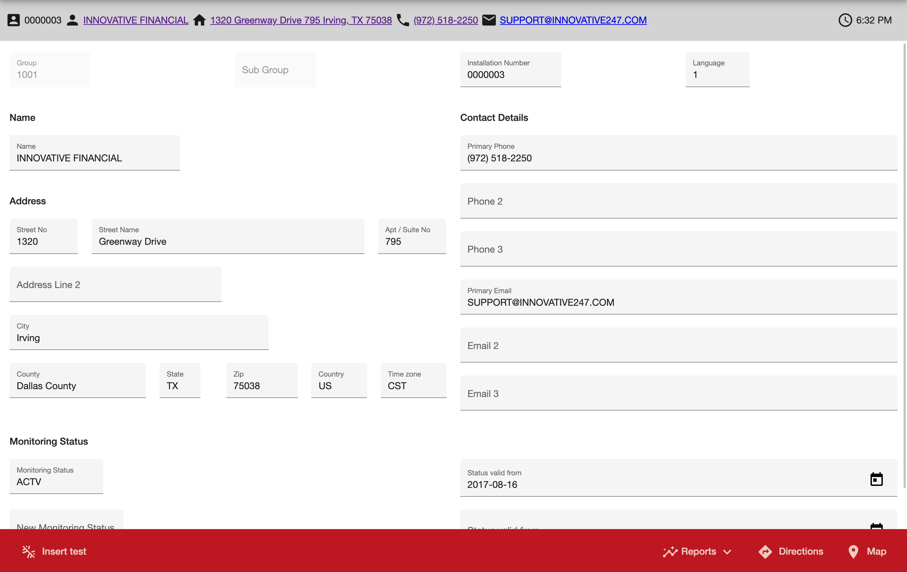Click the phone handset icon in header
The height and width of the screenshot is (572, 907).
(403, 20)
